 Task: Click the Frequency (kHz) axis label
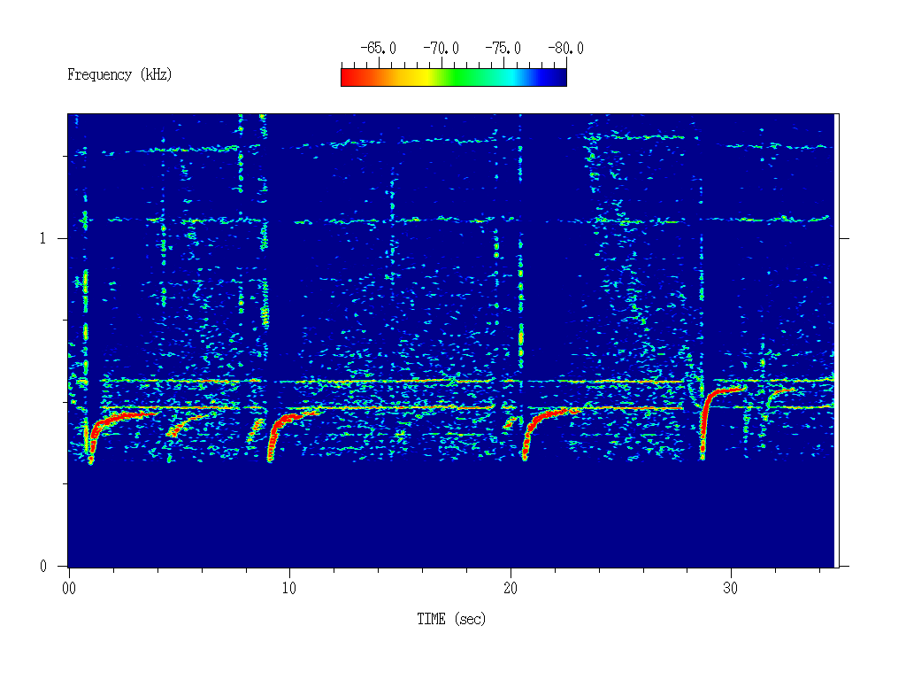119,75
